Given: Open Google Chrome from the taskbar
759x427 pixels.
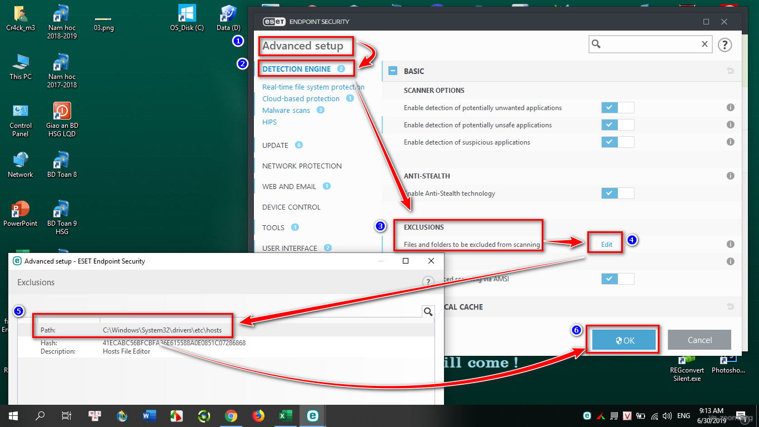Looking at the screenshot, I should coord(231,416).
